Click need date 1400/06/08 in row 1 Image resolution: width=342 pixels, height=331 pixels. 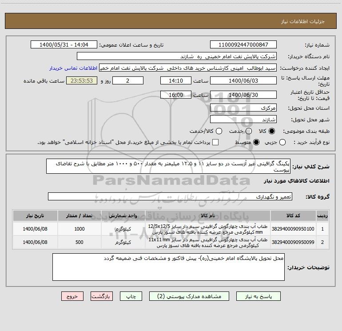pyautogui.click(x=35, y=229)
